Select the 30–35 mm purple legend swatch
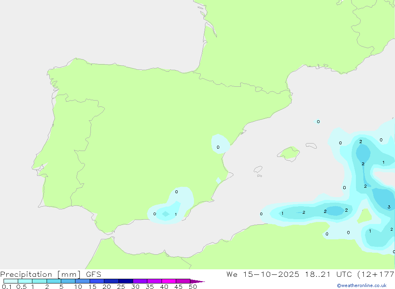 pyautogui.click(x=140, y=281)
